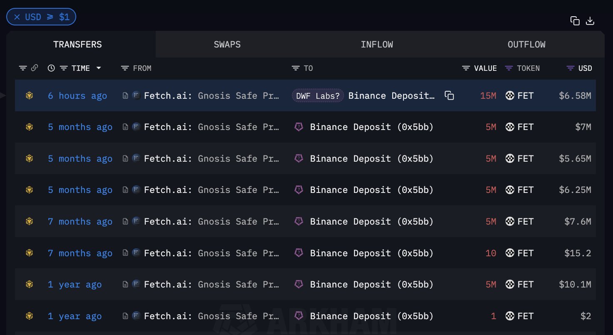
Task: Toggle the clock time-format icon
Action: click(x=51, y=68)
